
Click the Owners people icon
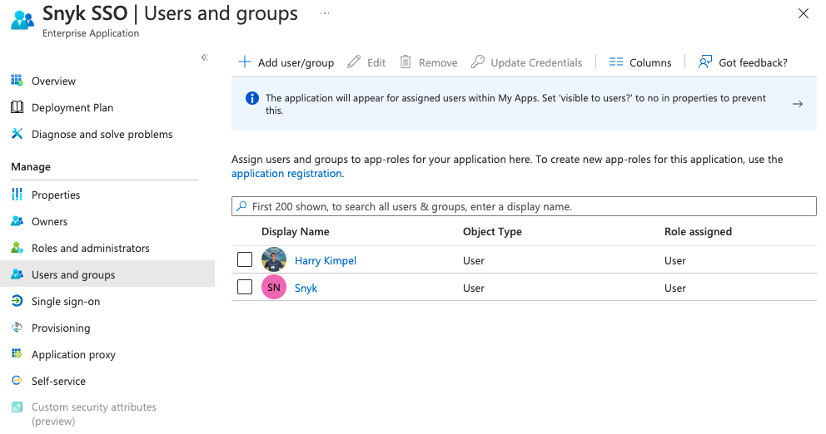[17, 221]
